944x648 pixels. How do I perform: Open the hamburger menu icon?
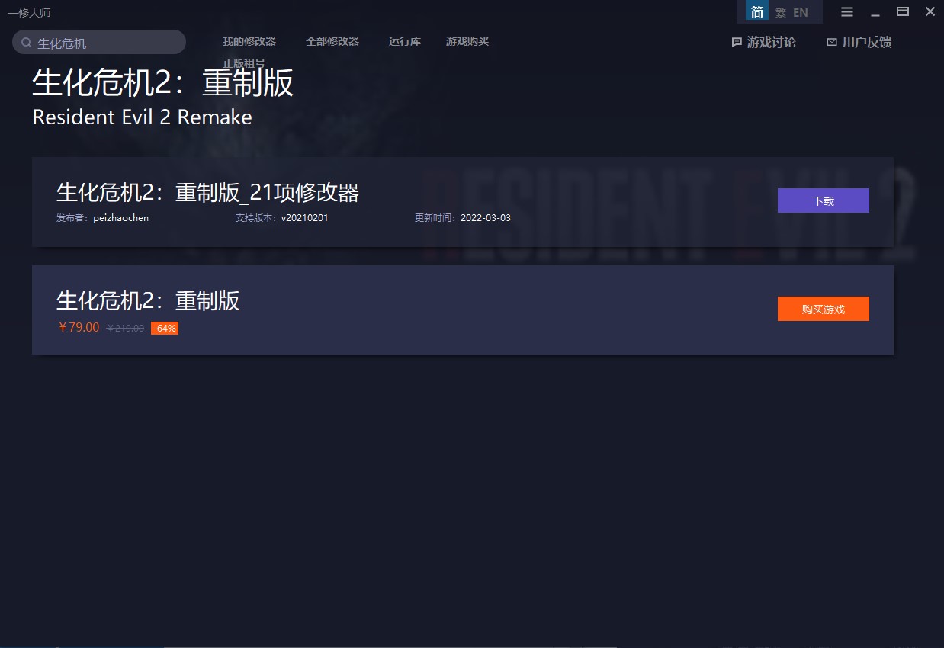coord(847,11)
